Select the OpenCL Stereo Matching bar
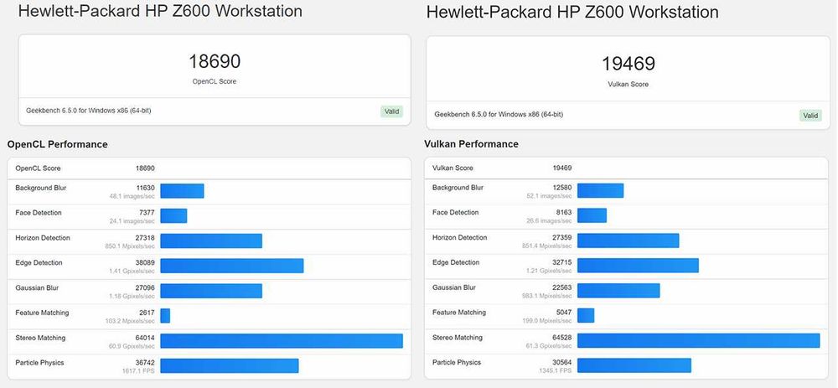Screen dimensions: 838x388 [x=282, y=340]
